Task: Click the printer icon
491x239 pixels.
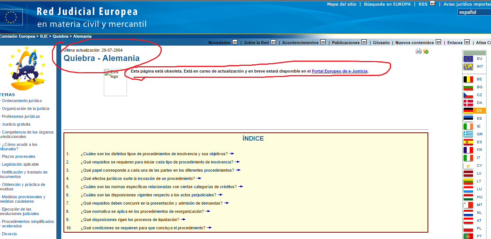Action: point(419,51)
